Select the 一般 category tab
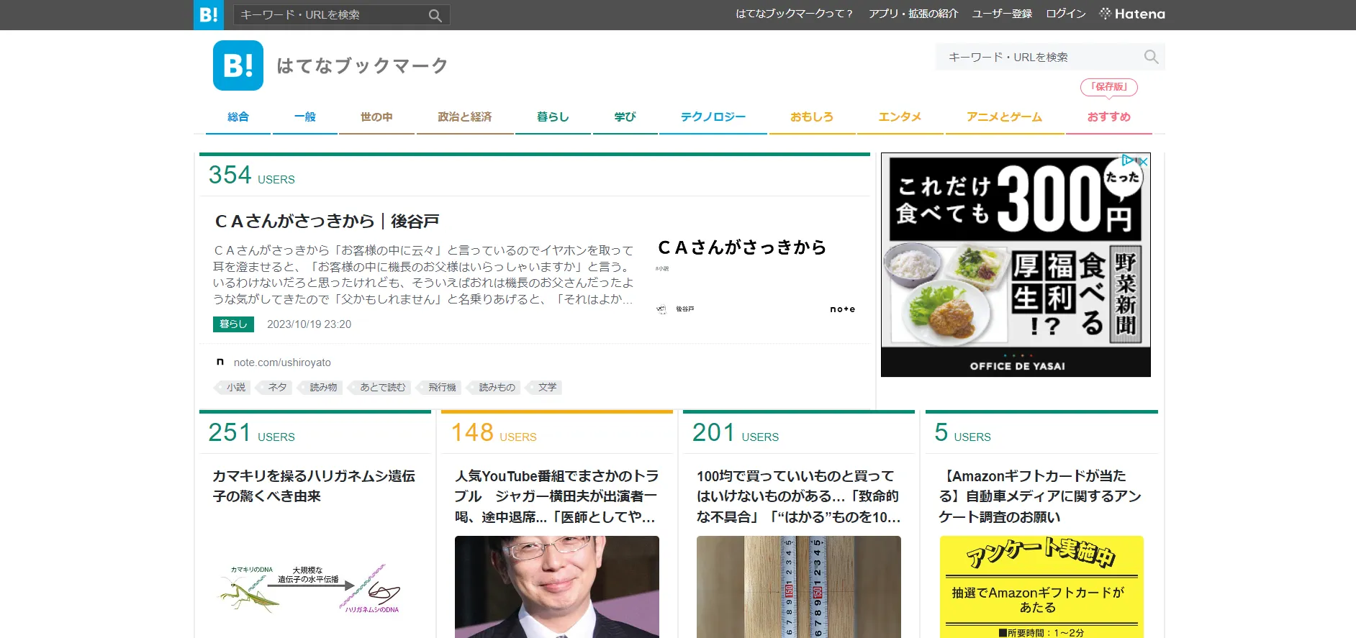 (305, 117)
